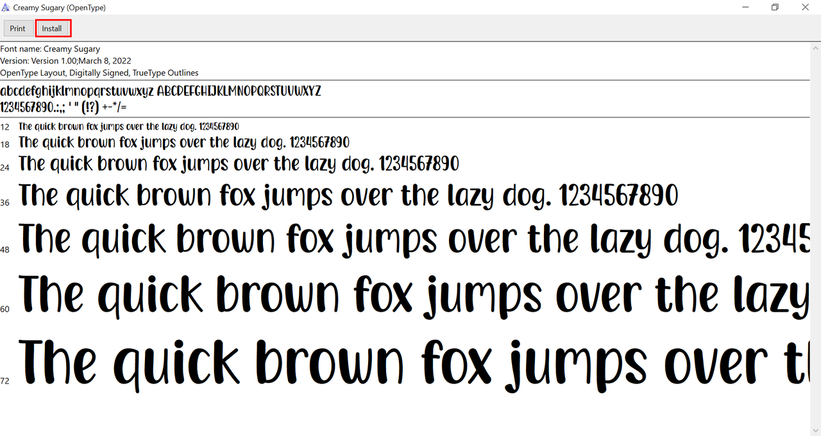Select the Font name: Creamy Sugary text
Viewport: 821px width, 436px height.
coord(49,49)
